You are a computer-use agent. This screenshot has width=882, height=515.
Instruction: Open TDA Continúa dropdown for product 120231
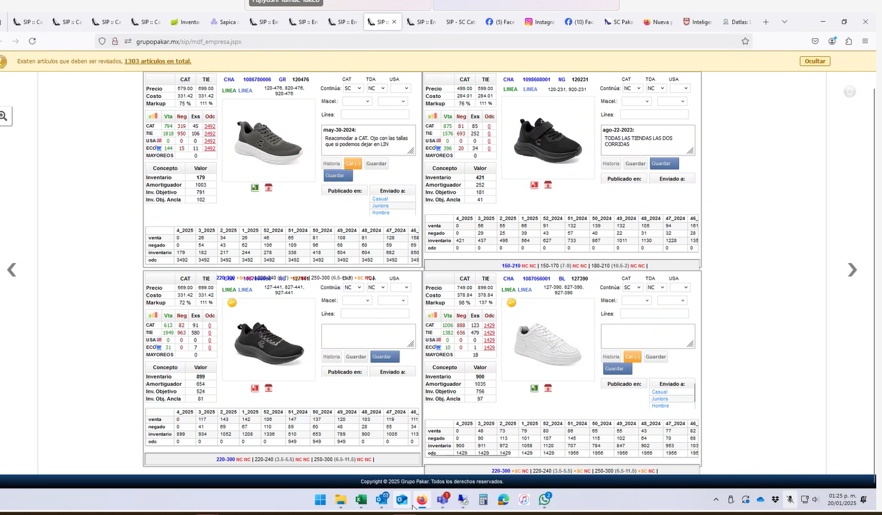(655, 88)
